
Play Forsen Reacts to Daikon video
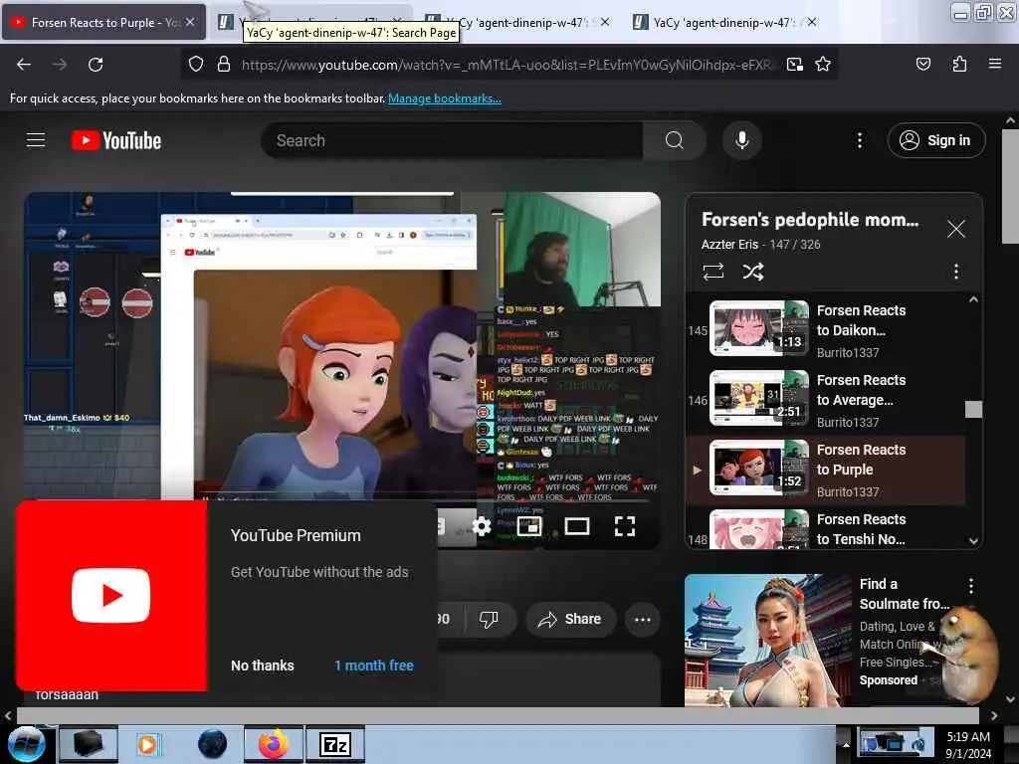[825, 330]
